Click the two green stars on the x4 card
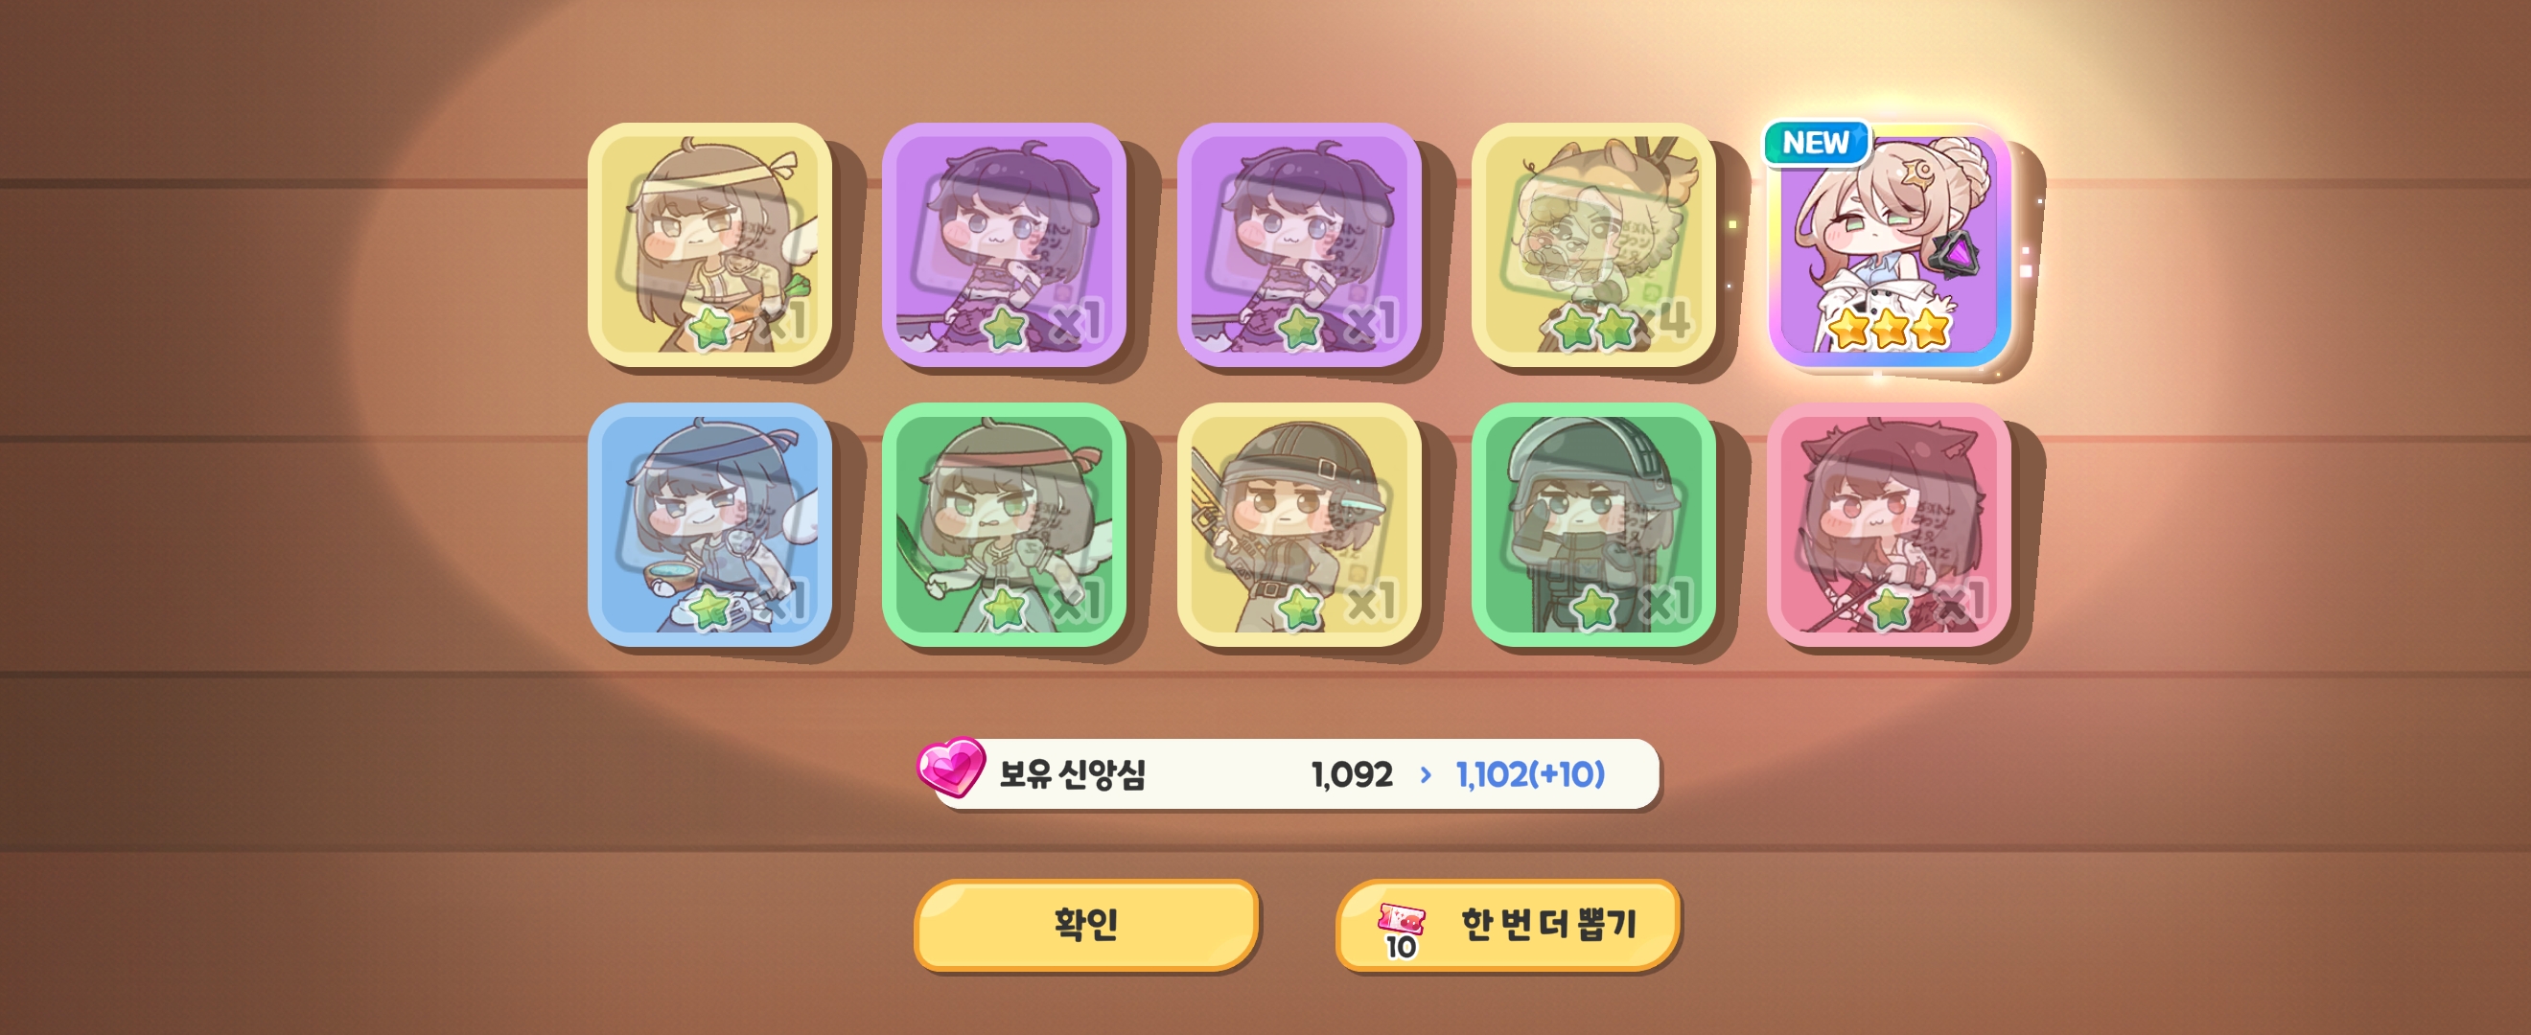Image resolution: width=2531 pixels, height=1035 pixels. (1594, 328)
